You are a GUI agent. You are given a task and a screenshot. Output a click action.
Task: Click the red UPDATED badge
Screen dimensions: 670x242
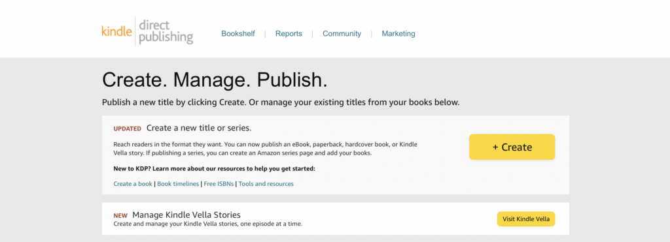[x=128, y=129]
